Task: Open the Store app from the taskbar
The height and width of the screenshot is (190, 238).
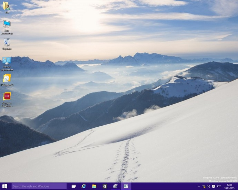Action: (105, 186)
